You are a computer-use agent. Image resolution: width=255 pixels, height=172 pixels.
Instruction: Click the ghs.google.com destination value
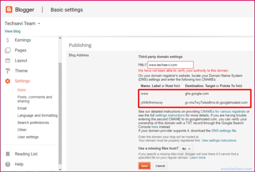pyautogui.click(x=197, y=94)
